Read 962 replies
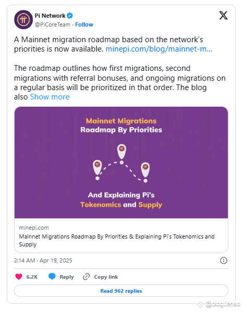 tap(121, 291)
